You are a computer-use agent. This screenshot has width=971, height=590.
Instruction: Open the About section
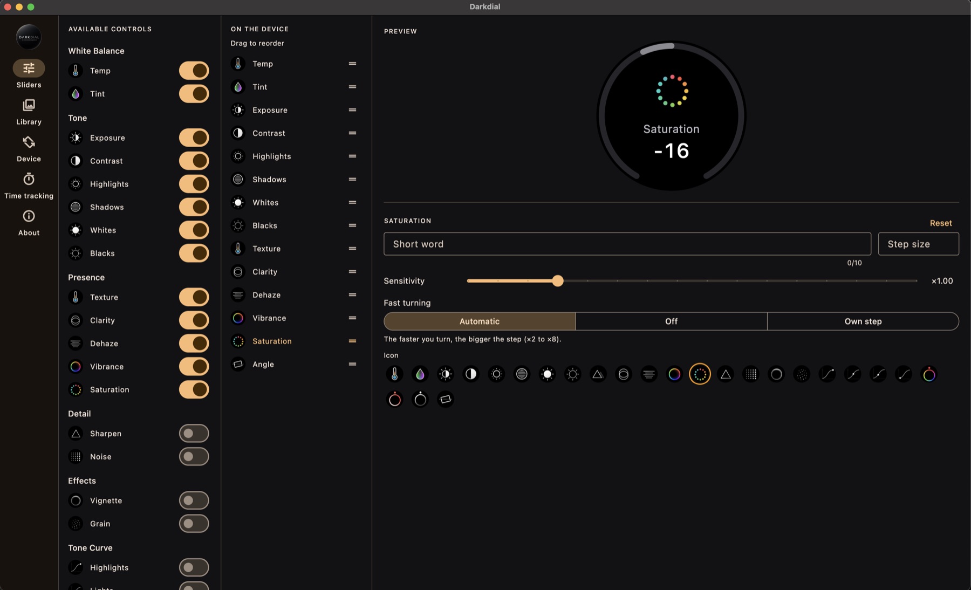[x=29, y=223]
